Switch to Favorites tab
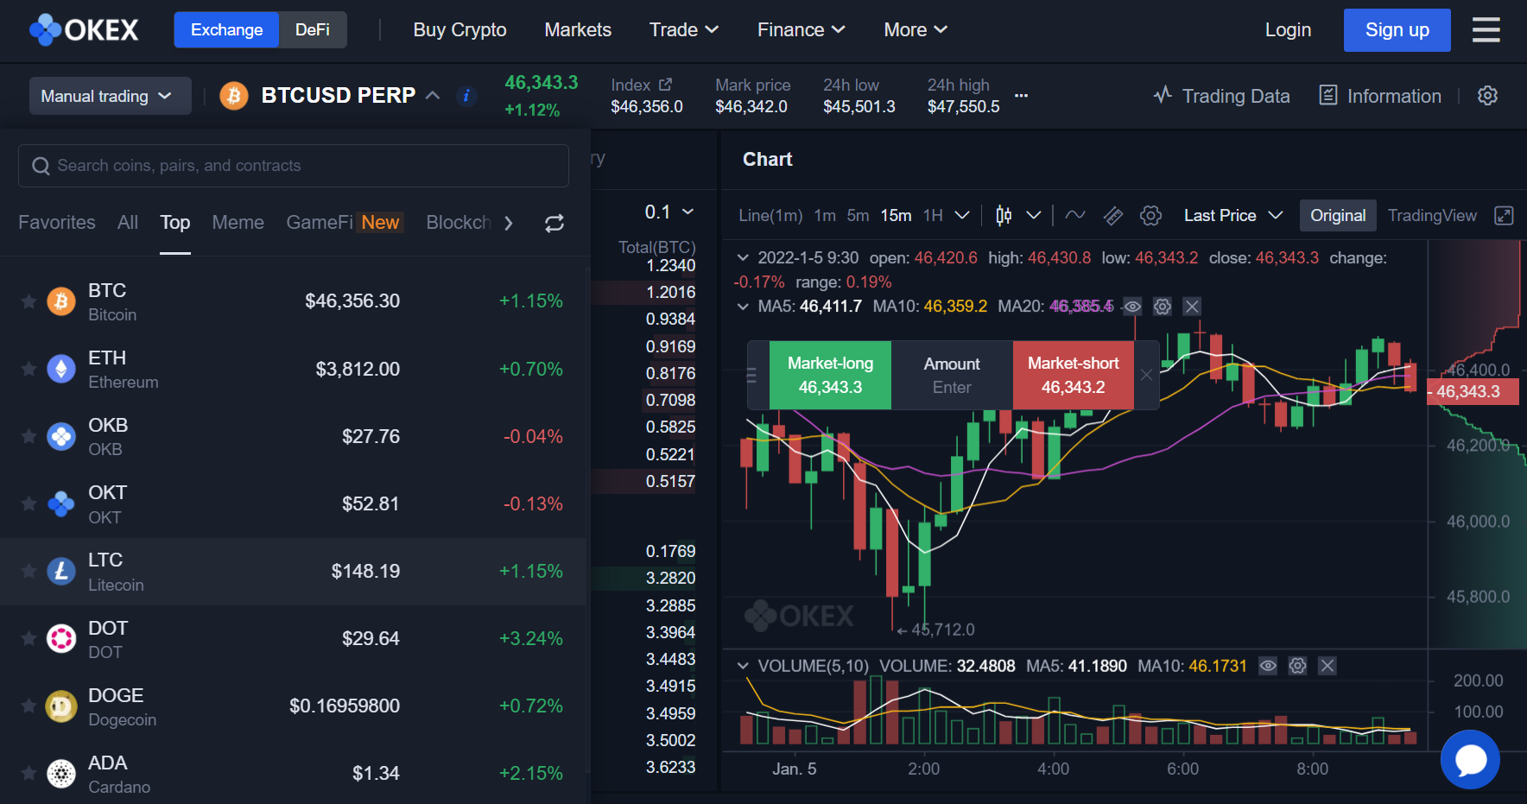 (57, 223)
